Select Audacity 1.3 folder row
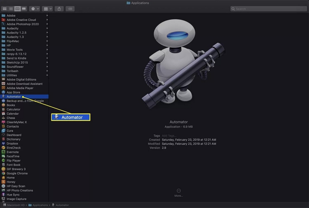 tap(24, 37)
